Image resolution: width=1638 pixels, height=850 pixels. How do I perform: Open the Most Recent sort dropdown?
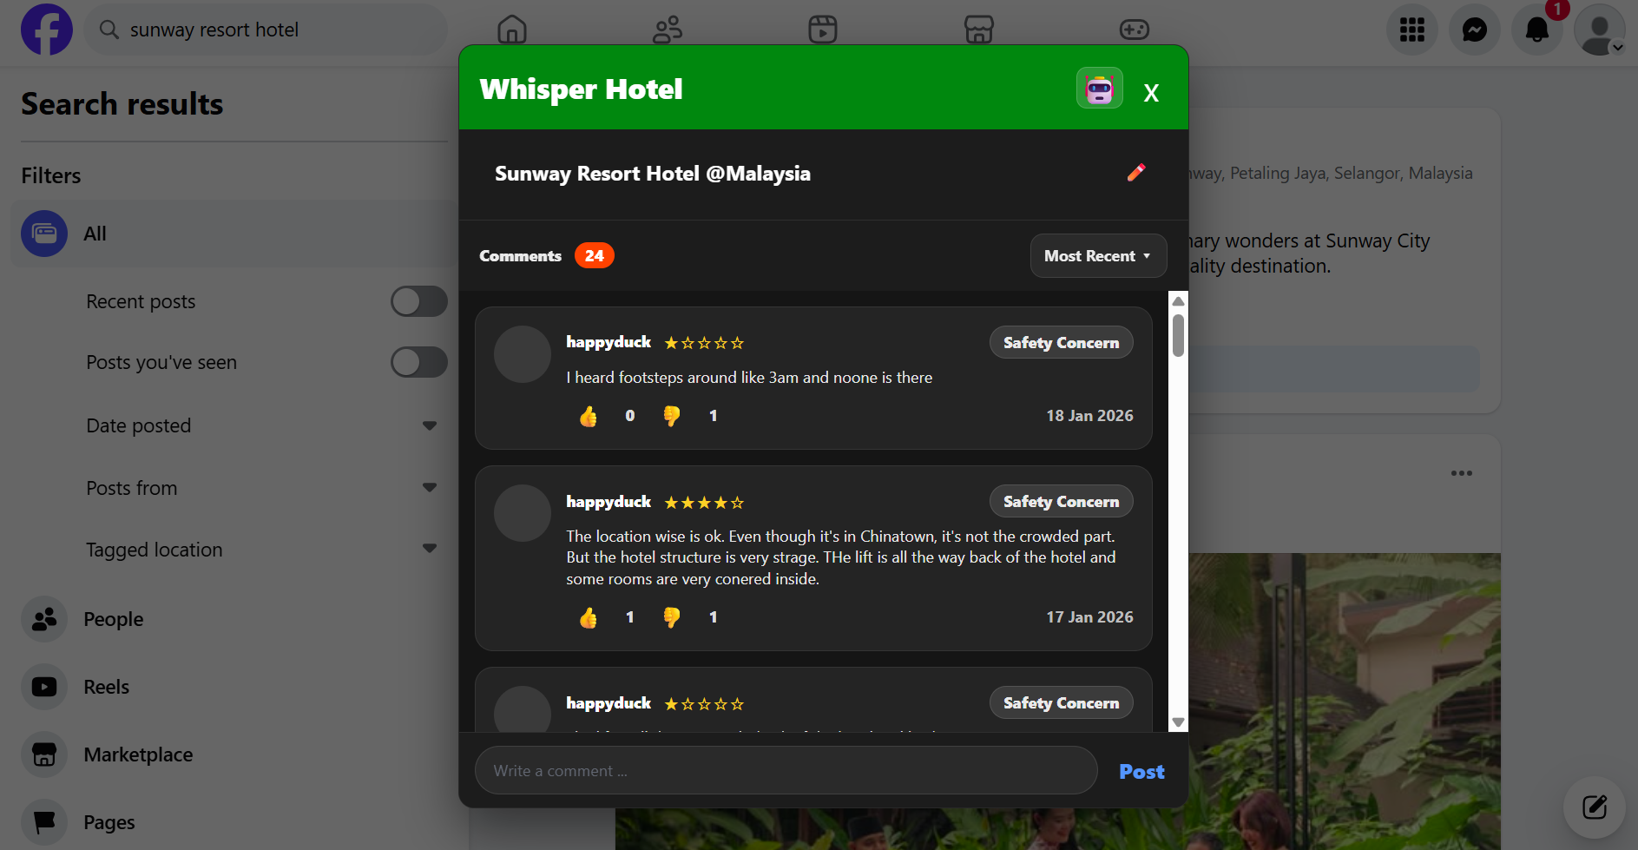pyautogui.click(x=1098, y=256)
